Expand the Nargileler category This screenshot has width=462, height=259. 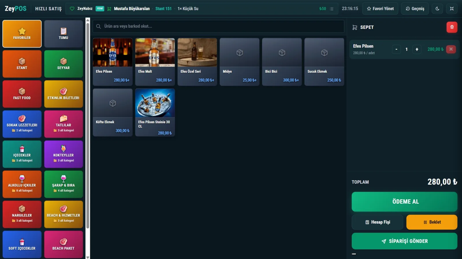point(22,214)
